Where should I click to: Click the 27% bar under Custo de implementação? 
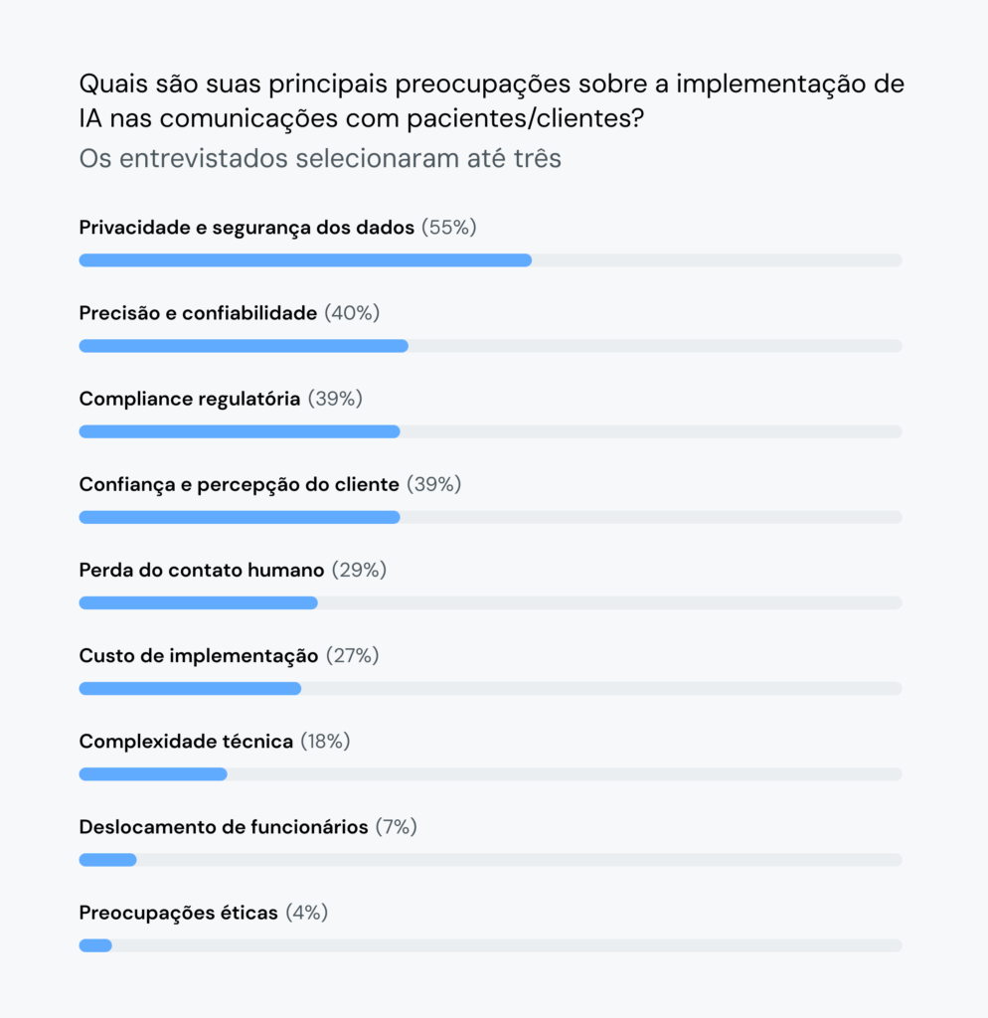coord(190,688)
